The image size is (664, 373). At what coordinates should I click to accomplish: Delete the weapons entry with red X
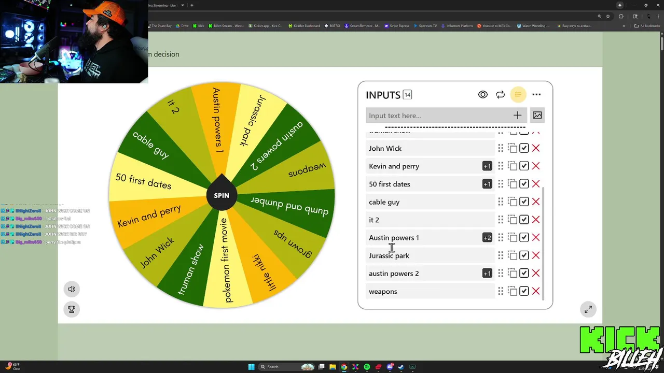click(536, 291)
